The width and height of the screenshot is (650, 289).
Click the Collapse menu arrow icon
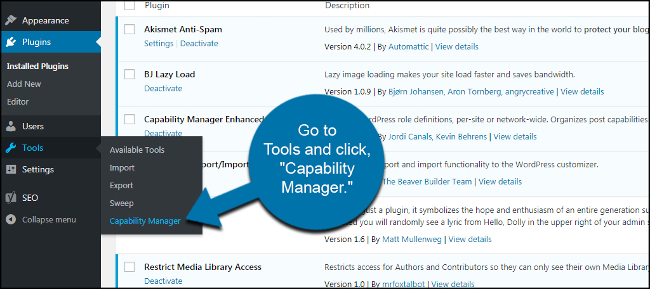click(11, 219)
